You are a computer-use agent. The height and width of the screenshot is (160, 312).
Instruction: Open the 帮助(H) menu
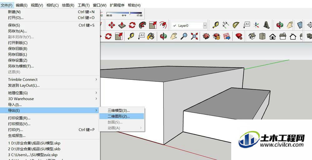pyautogui.click(x=134, y=5)
